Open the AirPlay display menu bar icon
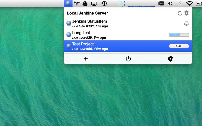This screenshot has height=126, width=202. (x=94, y=4)
